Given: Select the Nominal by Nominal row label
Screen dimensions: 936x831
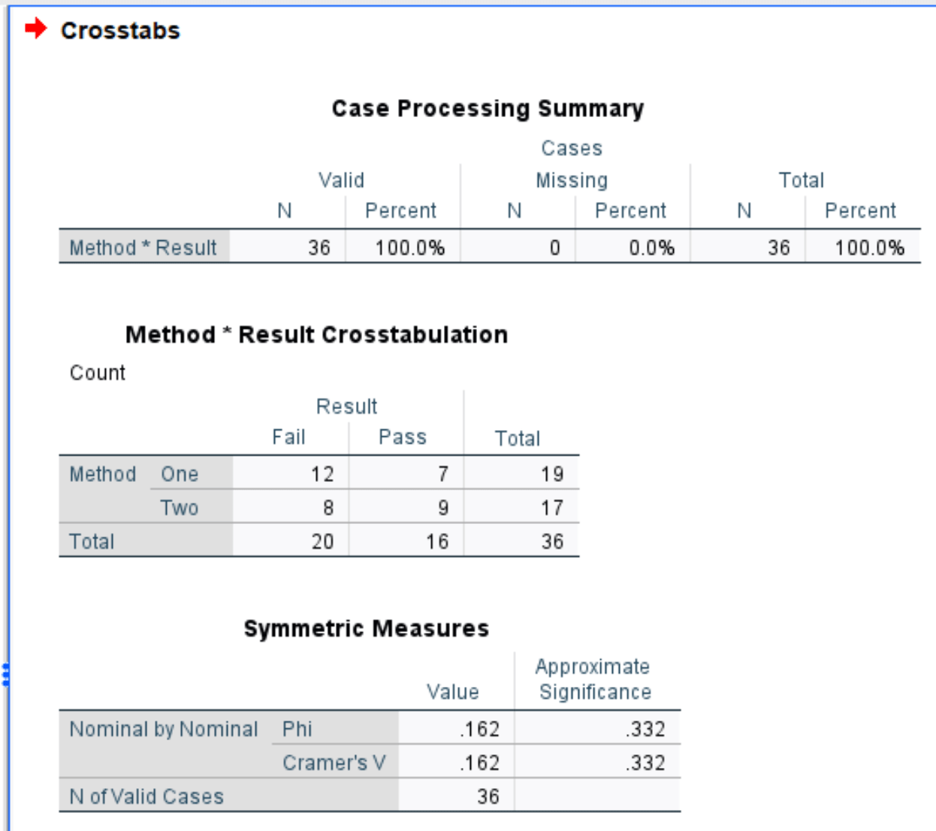Looking at the screenshot, I should click(x=164, y=729).
